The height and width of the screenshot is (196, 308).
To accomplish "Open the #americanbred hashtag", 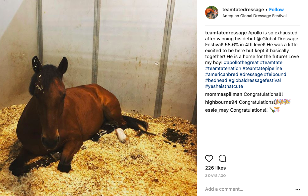I will [222, 74].
